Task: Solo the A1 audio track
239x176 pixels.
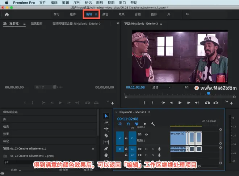Action: 153,149
